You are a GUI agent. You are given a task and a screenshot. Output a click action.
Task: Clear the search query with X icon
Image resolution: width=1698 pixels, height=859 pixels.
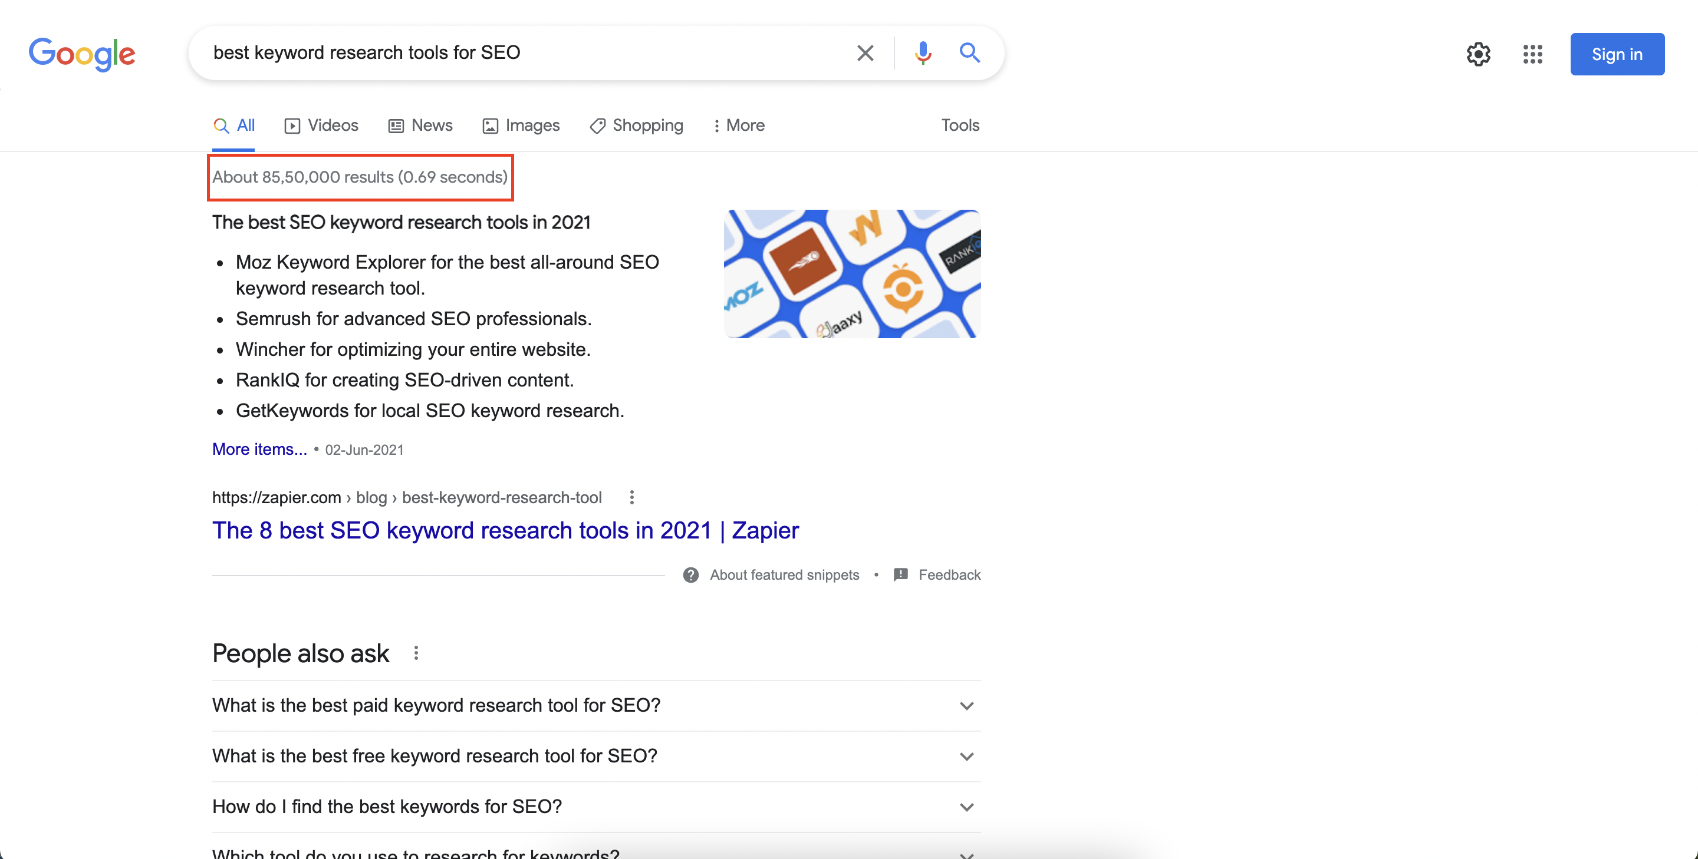tap(865, 52)
